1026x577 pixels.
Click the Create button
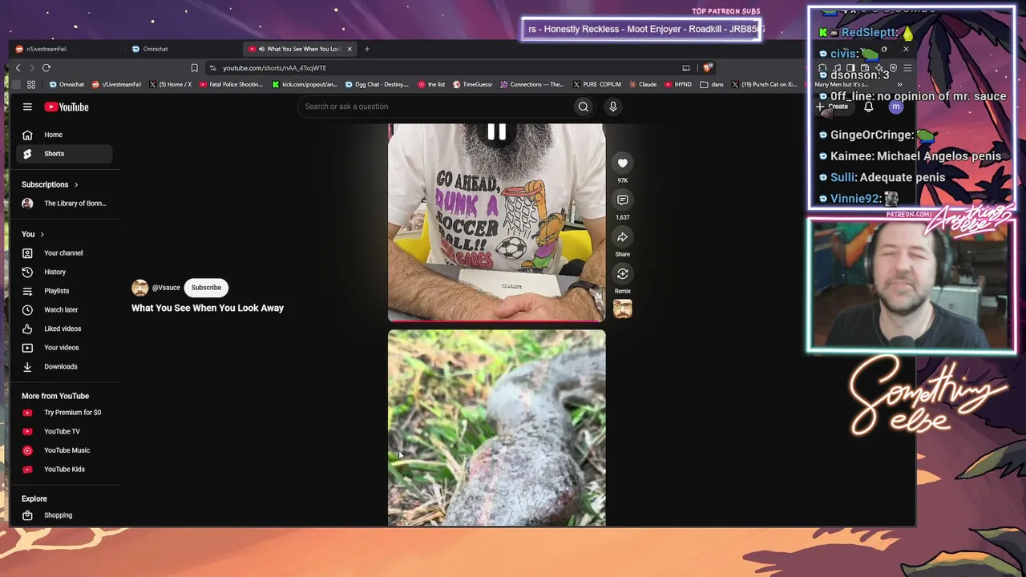tap(832, 107)
